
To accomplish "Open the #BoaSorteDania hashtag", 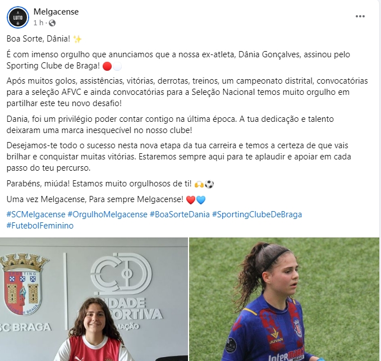I will pyautogui.click(x=180, y=214).
